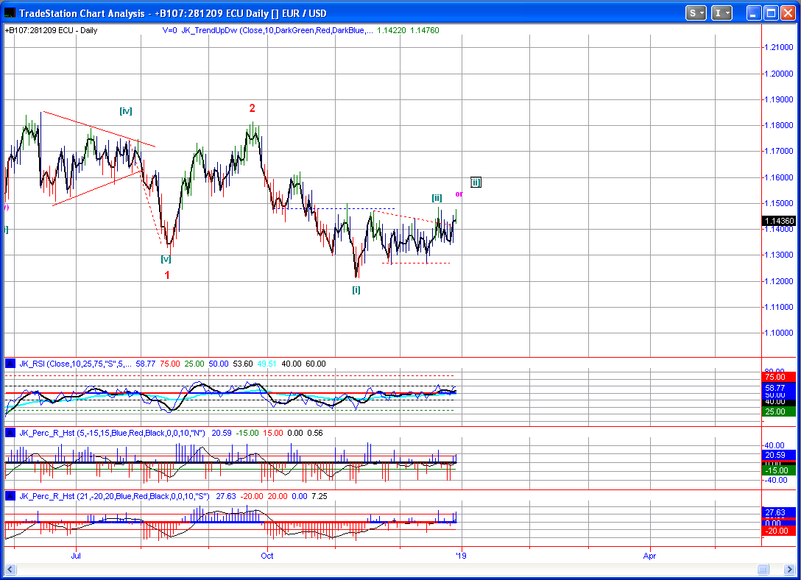Click the blue 20.59 tag on right axis
This screenshot has width=801, height=580.
[778, 455]
